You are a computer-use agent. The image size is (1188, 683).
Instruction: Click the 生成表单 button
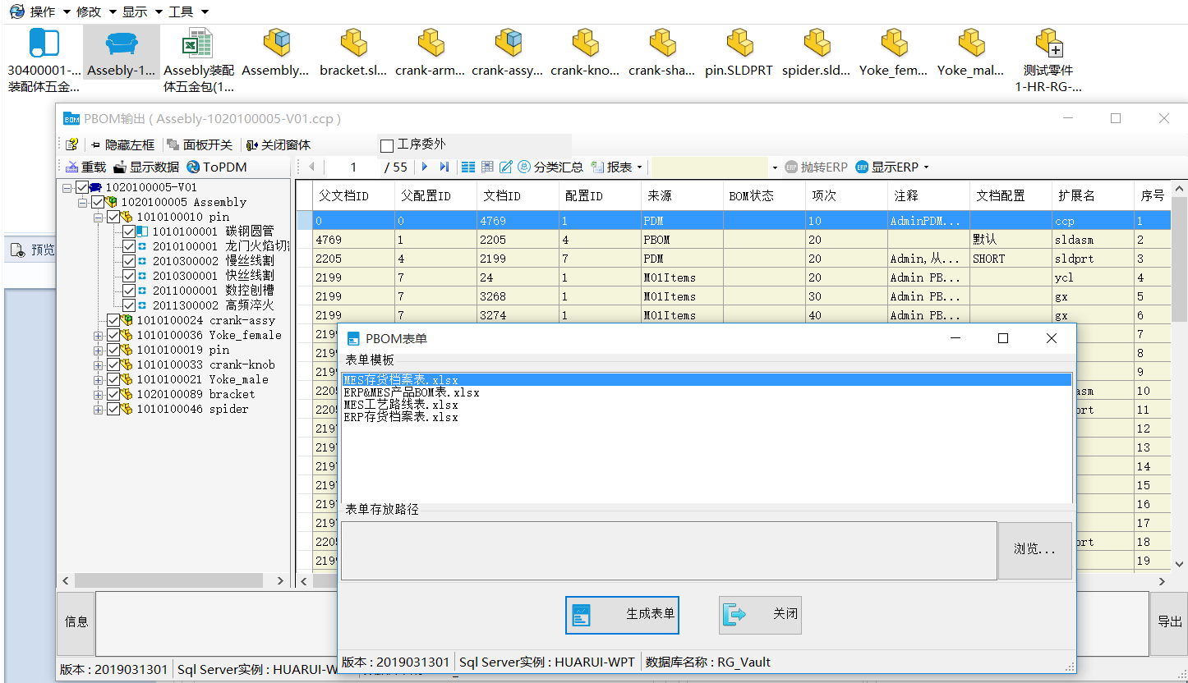coord(622,614)
